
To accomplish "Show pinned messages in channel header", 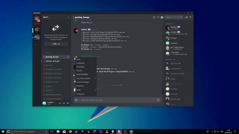I will tap(158, 17).
